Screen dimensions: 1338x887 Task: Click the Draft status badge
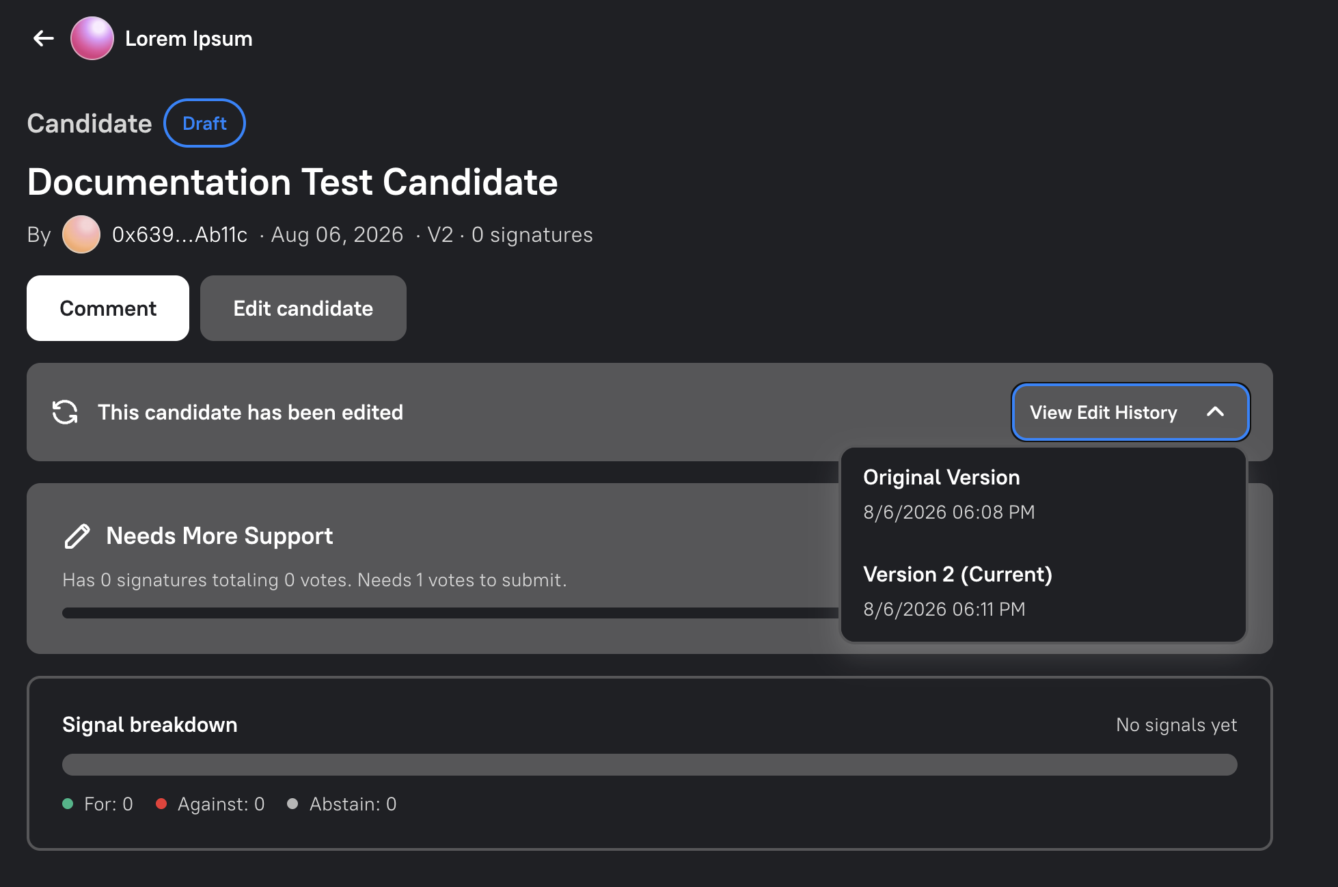pos(204,123)
